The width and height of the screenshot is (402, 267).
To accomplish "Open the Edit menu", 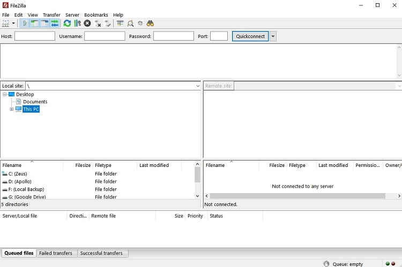I will point(18,15).
